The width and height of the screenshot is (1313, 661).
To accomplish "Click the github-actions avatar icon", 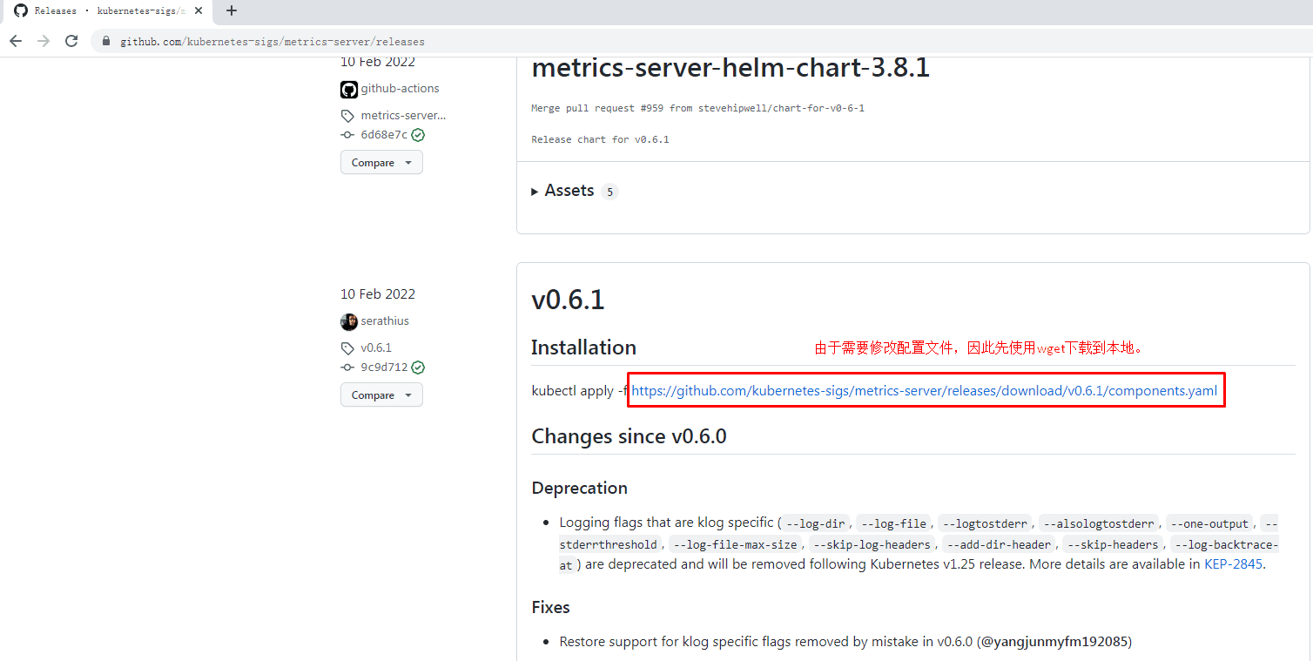I will pyautogui.click(x=349, y=89).
